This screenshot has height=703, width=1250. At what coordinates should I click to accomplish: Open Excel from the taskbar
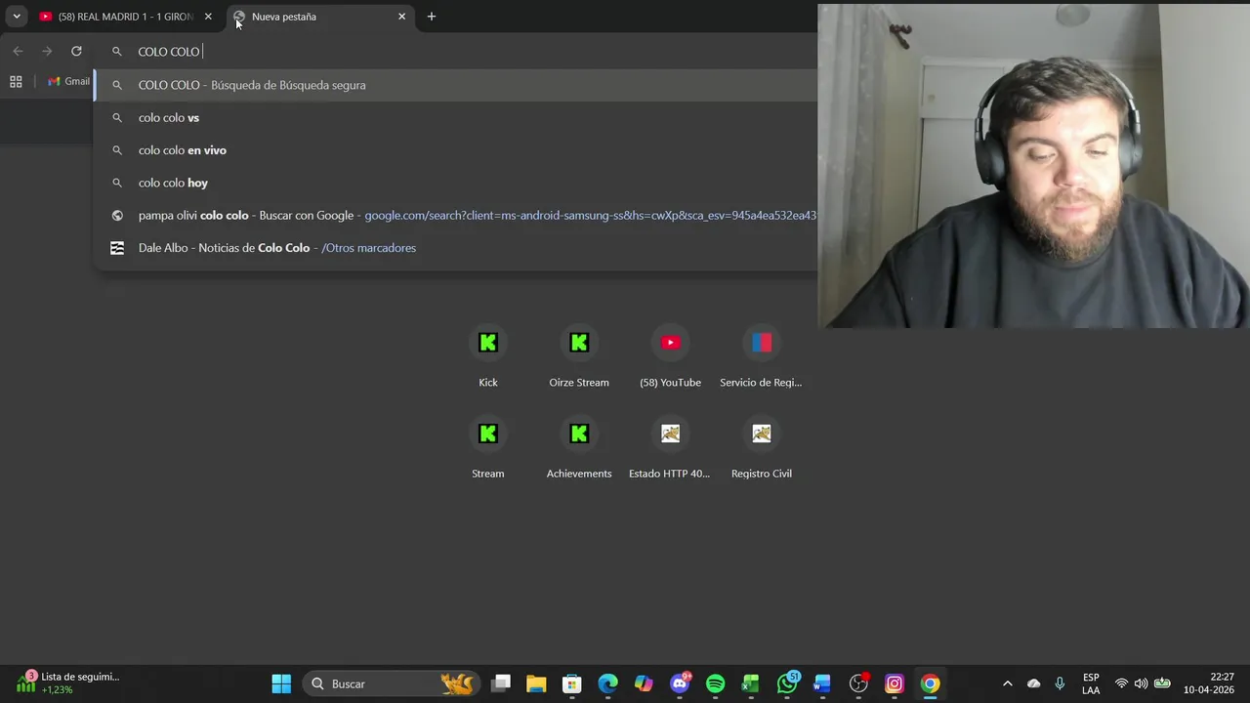(x=751, y=683)
